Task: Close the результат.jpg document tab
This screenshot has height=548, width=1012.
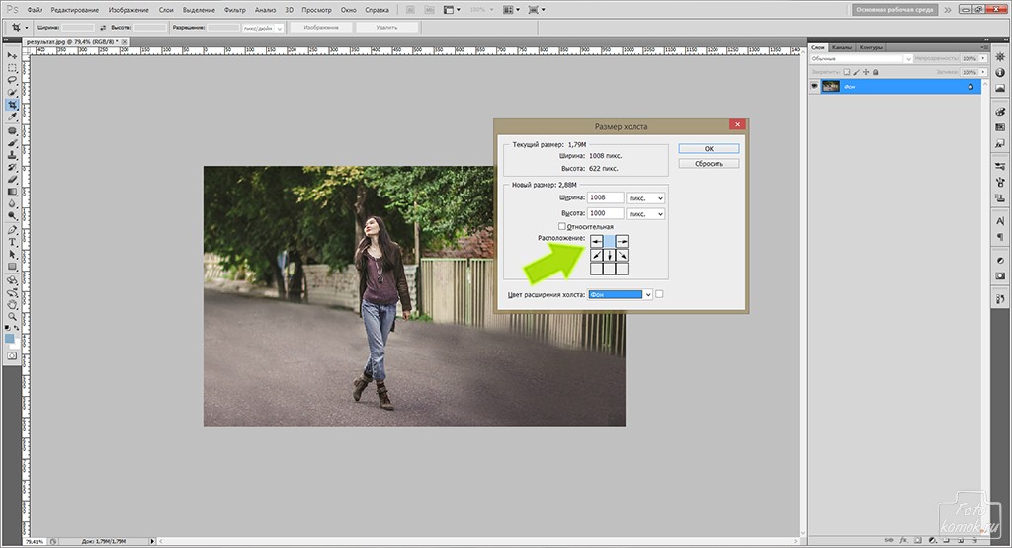Action: pos(125,41)
